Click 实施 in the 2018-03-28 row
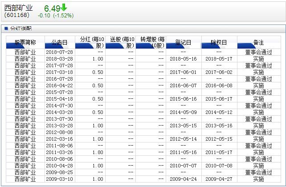Viewport: 286px width, 187px height. point(258,59)
